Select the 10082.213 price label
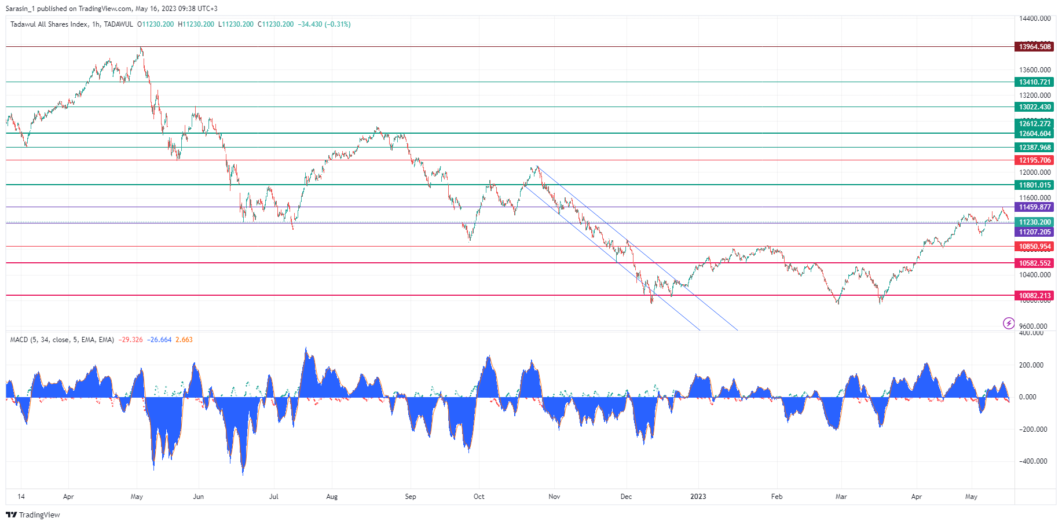1062x525 pixels. [x=1034, y=296]
